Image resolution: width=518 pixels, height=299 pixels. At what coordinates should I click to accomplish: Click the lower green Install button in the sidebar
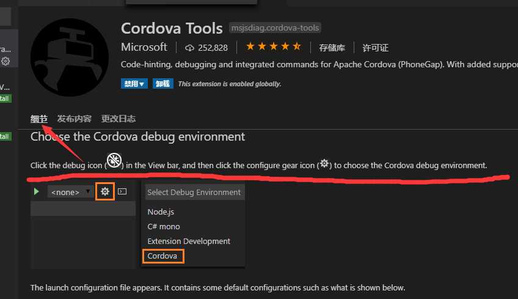tap(5, 136)
